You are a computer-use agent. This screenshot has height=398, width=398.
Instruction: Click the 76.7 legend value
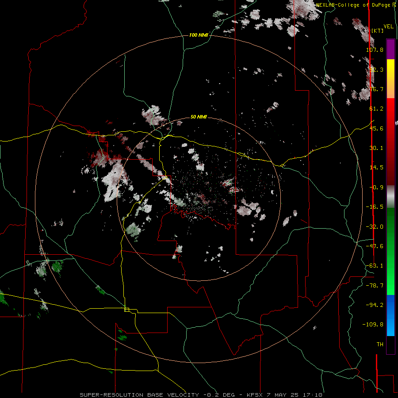coord(376,89)
